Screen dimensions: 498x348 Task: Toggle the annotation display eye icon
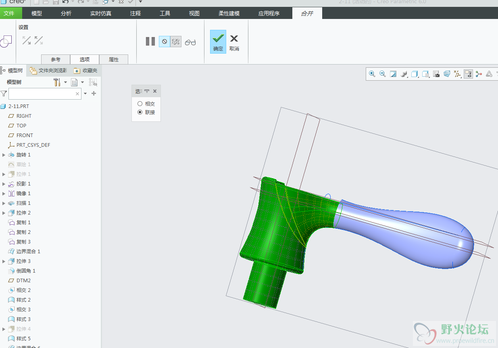click(468, 74)
